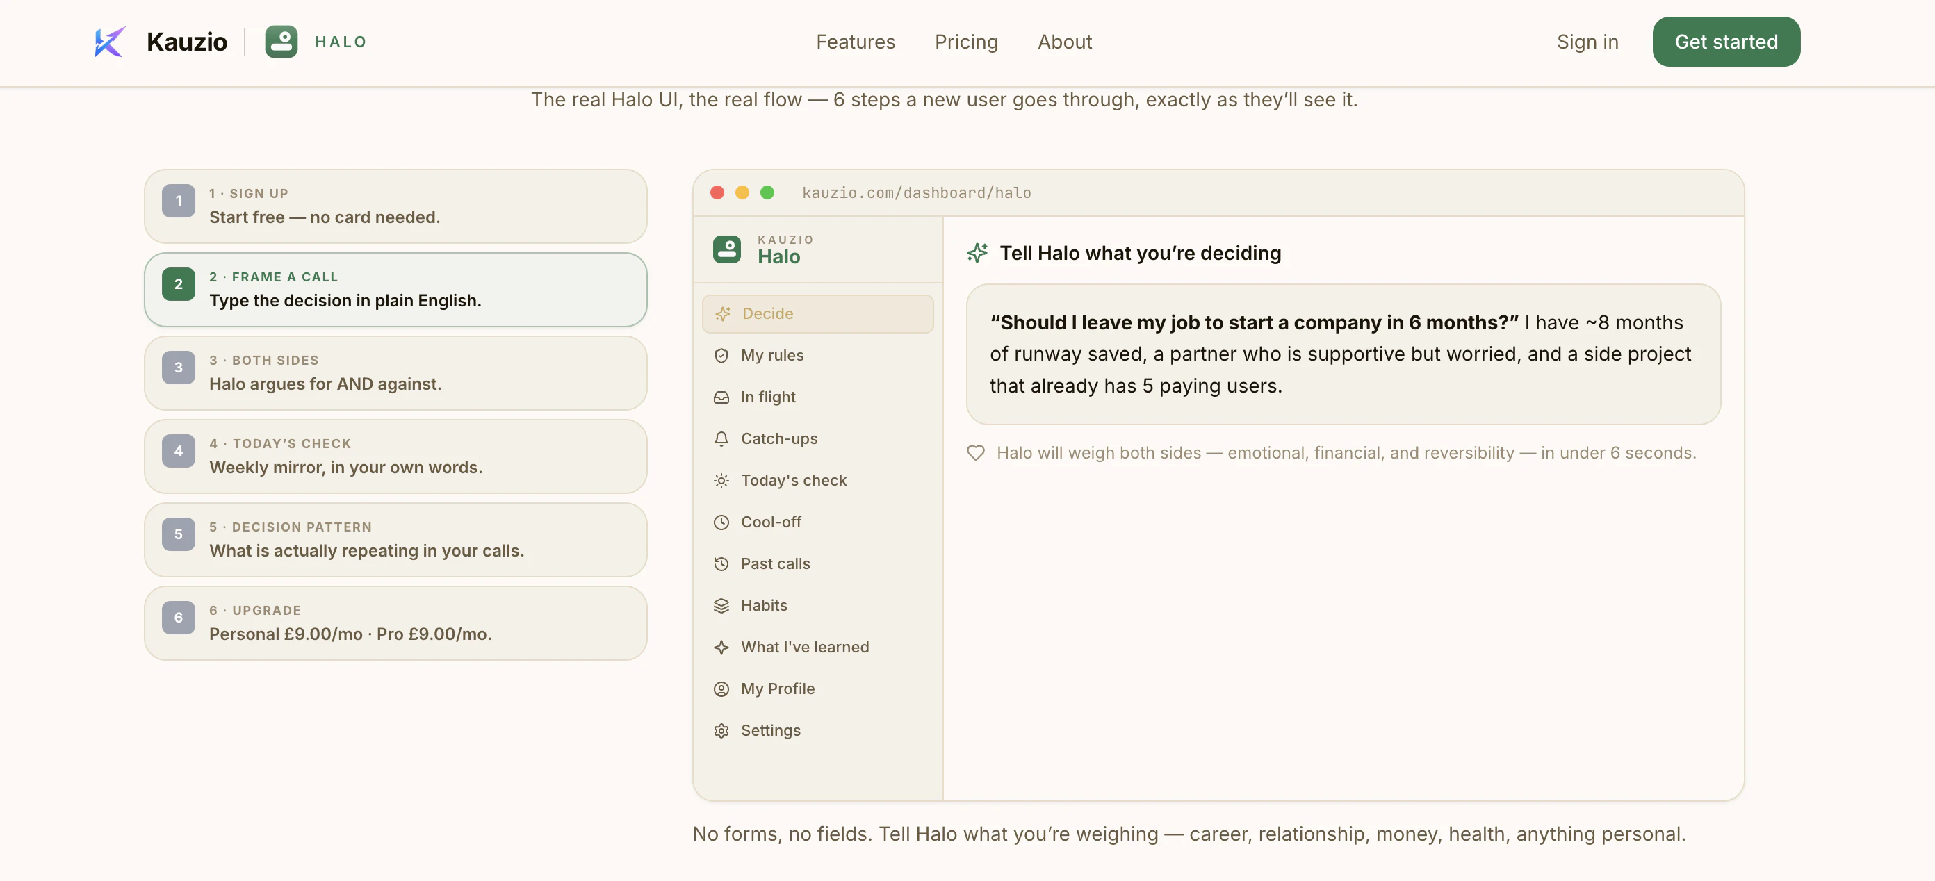Click the Catch-ups bell icon
Screen dimensions: 1935x881
(x=721, y=439)
